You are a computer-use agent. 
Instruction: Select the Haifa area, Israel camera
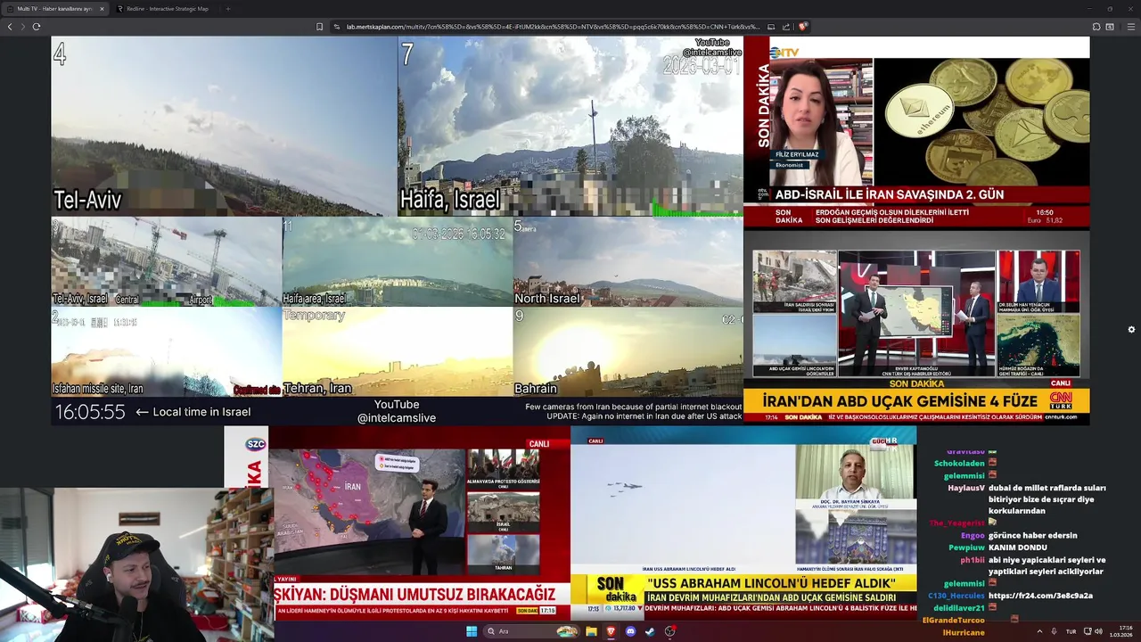coord(398,262)
